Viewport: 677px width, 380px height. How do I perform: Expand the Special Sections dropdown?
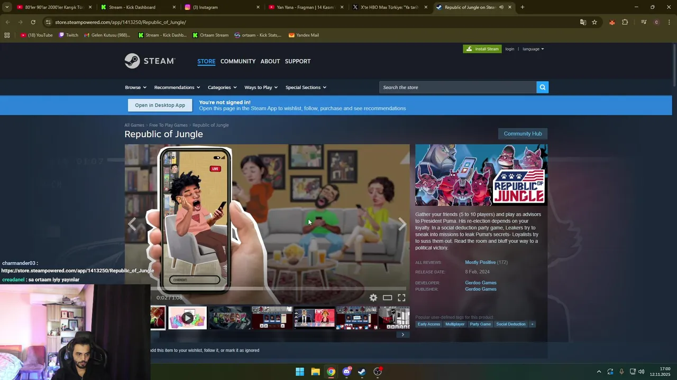coord(306,87)
